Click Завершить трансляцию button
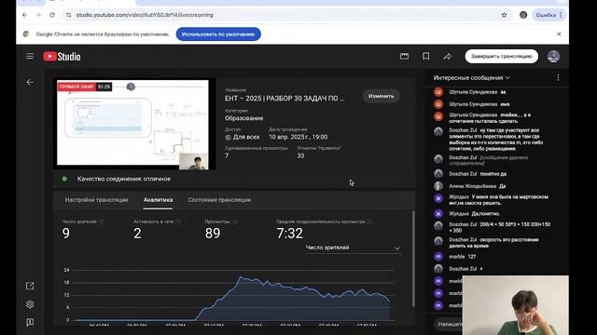The height and width of the screenshot is (335, 597). coord(502,56)
